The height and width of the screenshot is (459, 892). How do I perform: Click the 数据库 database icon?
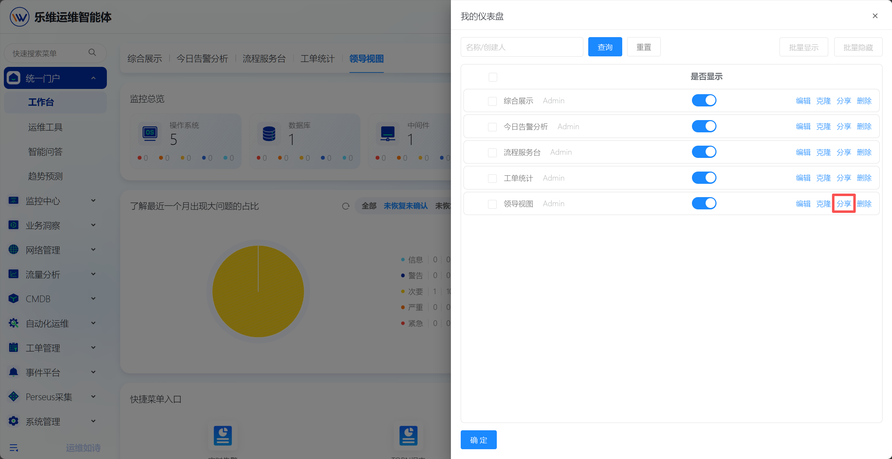[269, 133]
